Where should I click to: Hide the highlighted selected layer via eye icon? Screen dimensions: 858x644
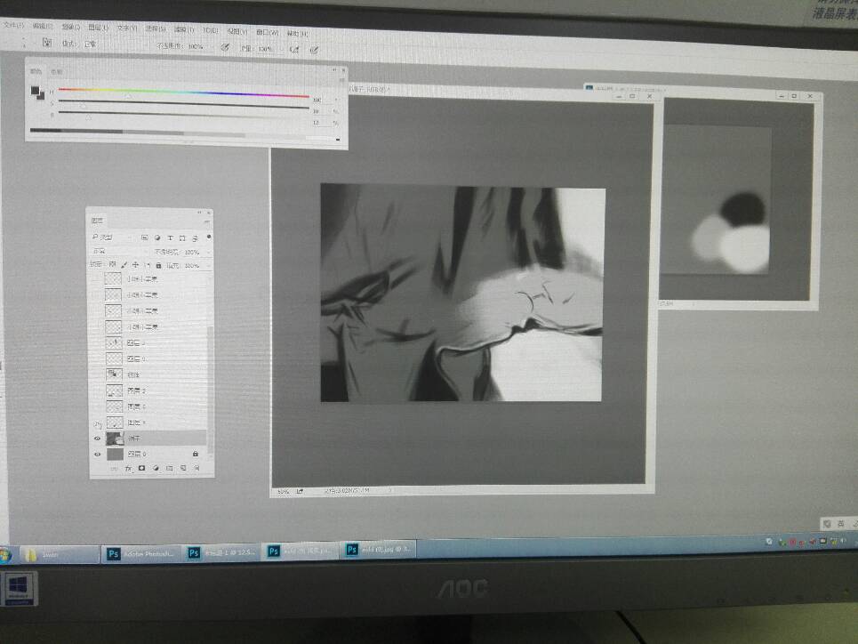98,439
